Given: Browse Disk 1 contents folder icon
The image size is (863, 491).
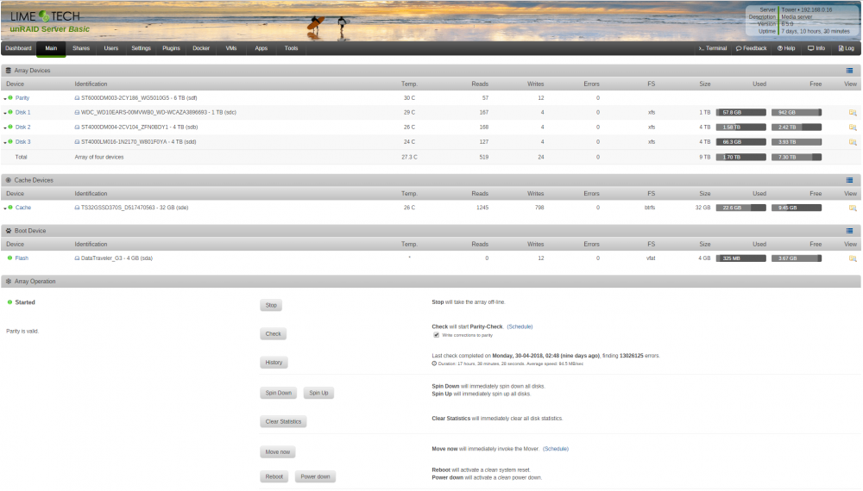Looking at the screenshot, I should tap(853, 113).
